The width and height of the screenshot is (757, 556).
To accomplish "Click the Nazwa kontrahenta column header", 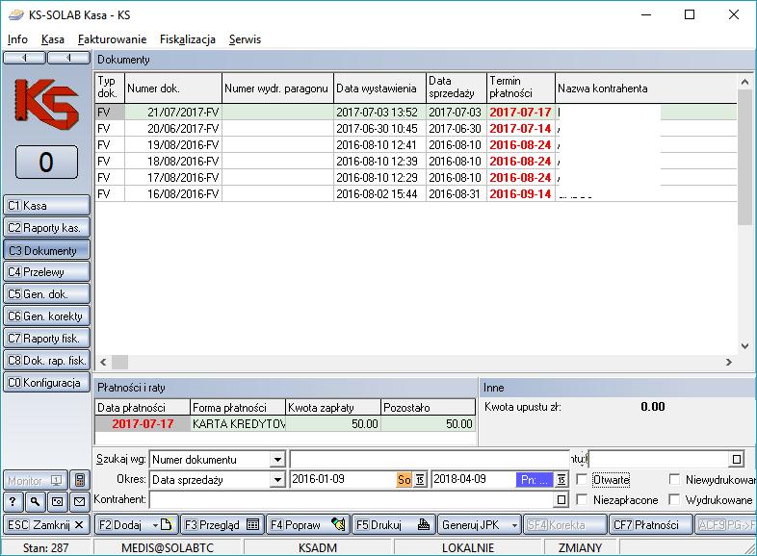I will pyautogui.click(x=646, y=88).
